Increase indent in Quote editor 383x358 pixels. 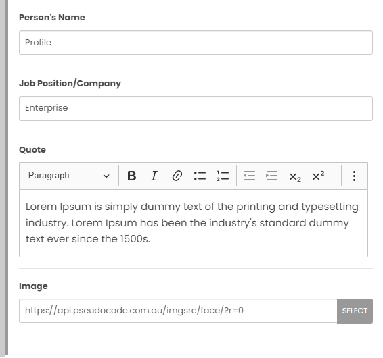pyautogui.click(x=272, y=176)
